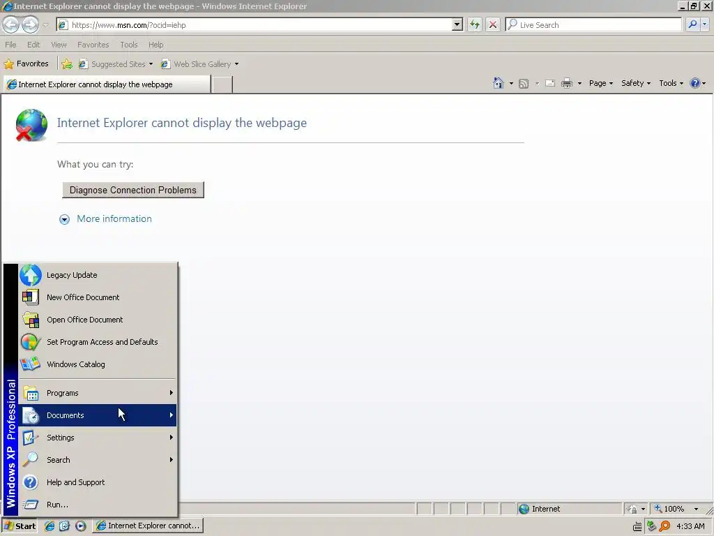The width and height of the screenshot is (714, 536).
Task: Open the Tools menu in menu bar
Action: click(129, 45)
